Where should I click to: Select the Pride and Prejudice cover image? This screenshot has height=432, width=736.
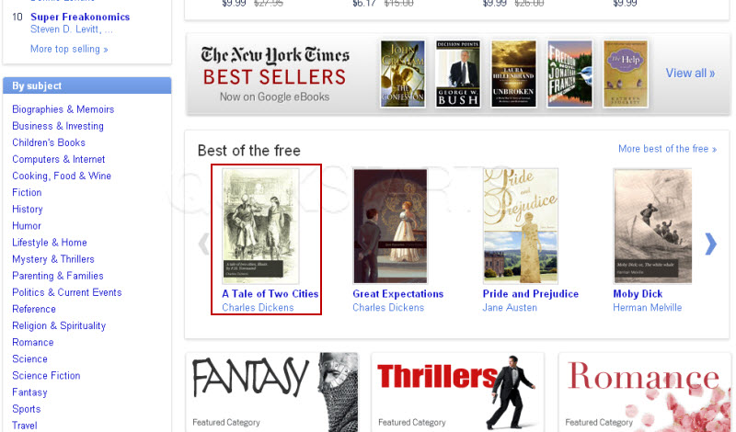(x=521, y=226)
